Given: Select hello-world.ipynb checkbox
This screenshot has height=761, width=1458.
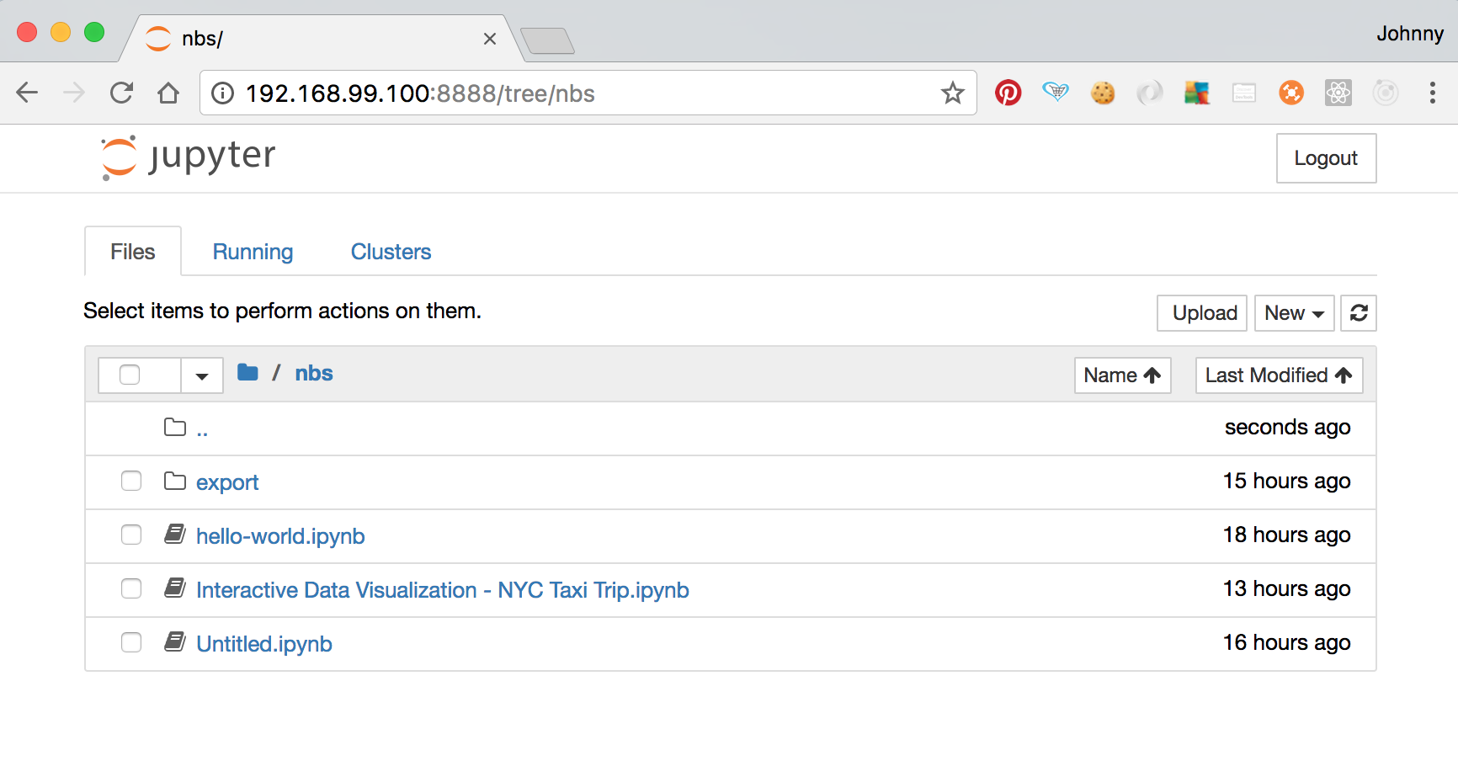Looking at the screenshot, I should tap(131, 535).
